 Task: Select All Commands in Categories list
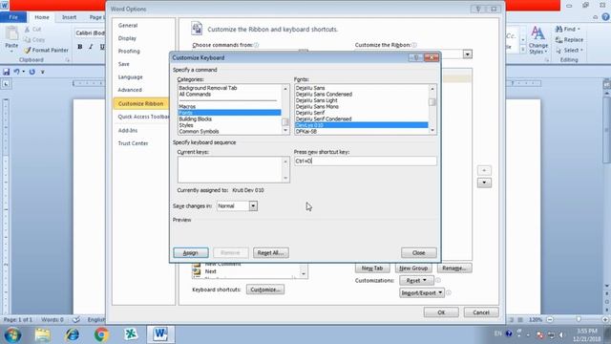tap(195, 94)
